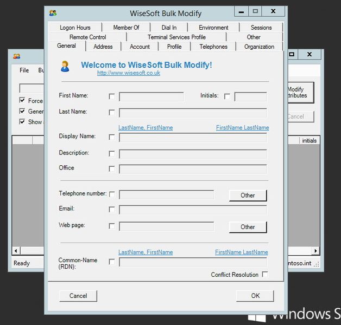Switch to the Other tab
The width and height of the screenshot is (341, 325).
(x=254, y=37)
